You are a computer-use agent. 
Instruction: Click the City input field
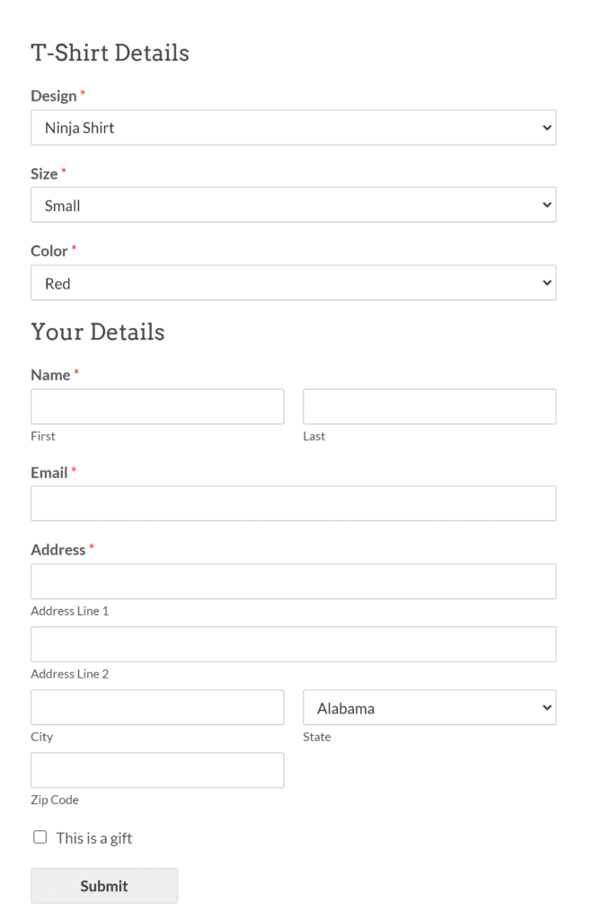(x=156, y=707)
